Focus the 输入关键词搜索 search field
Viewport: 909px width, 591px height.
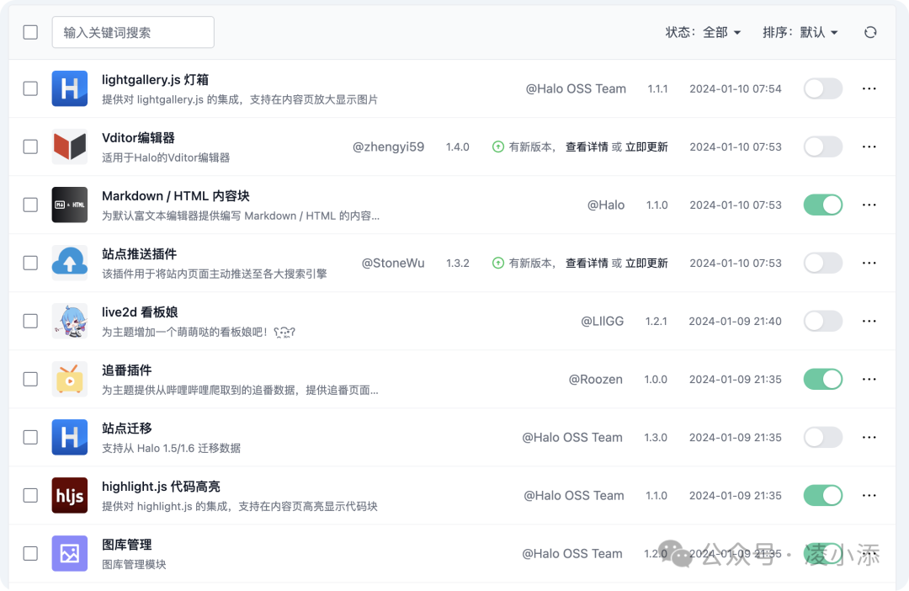(133, 33)
